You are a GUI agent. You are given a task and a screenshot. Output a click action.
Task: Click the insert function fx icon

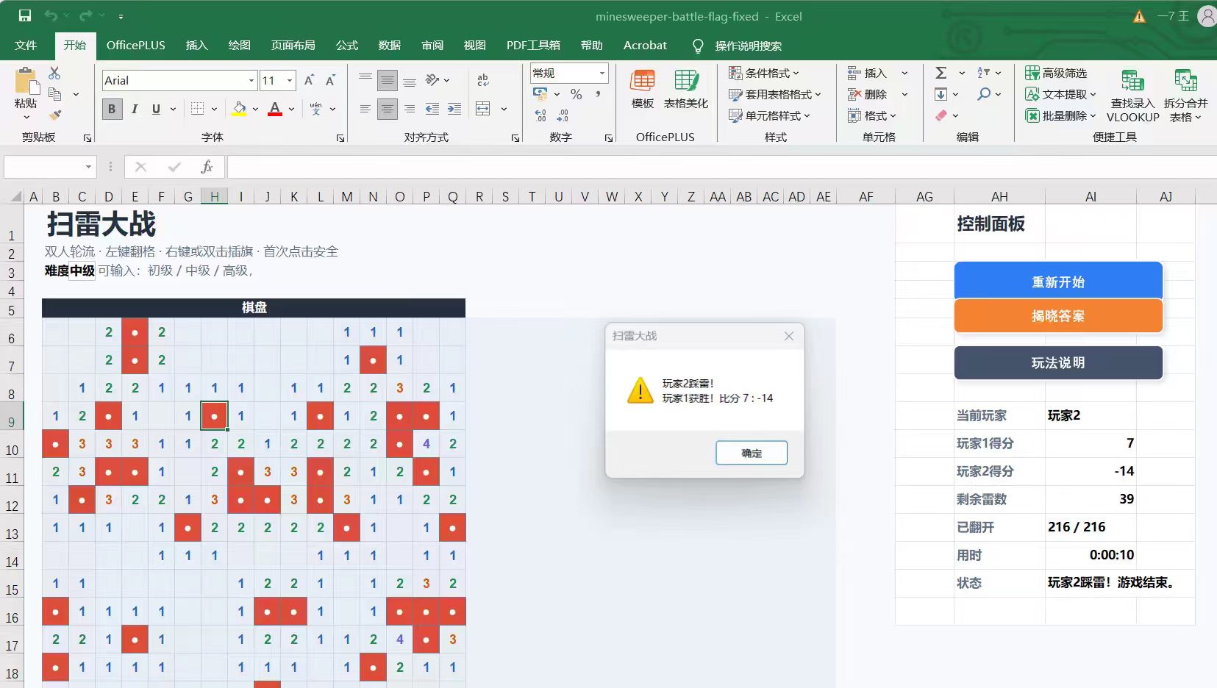(207, 167)
